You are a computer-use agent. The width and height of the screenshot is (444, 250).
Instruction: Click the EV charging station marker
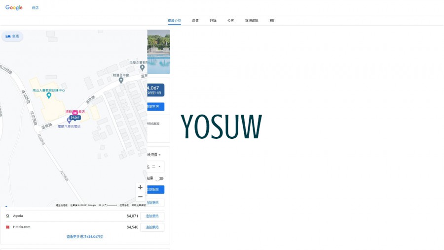pyautogui.click(x=69, y=121)
